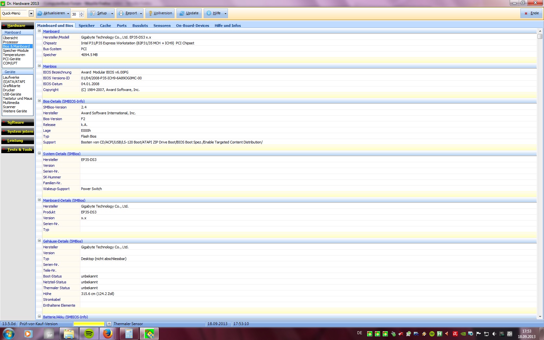
Task: Increase the refresh interval with stepper up
Action: [x=81, y=13]
